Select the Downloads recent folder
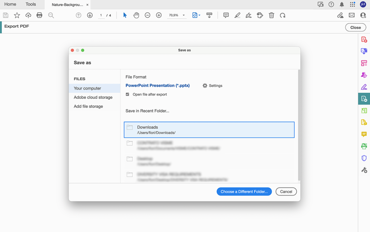The image size is (370, 232). pos(209,129)
